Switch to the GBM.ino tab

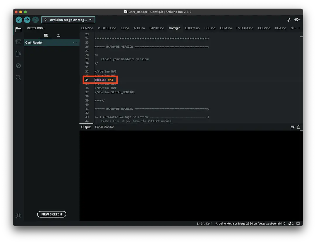(x=226, y=28)
